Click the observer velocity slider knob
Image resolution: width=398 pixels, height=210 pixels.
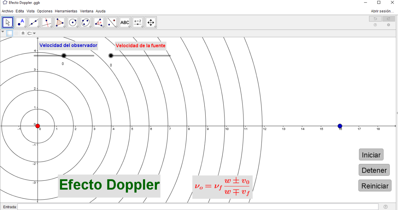point(64,56)
